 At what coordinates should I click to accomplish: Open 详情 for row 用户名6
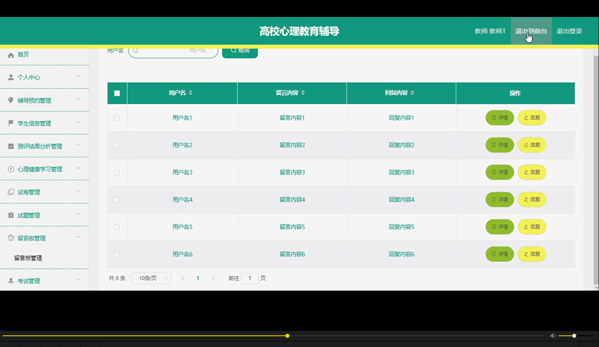499,254
